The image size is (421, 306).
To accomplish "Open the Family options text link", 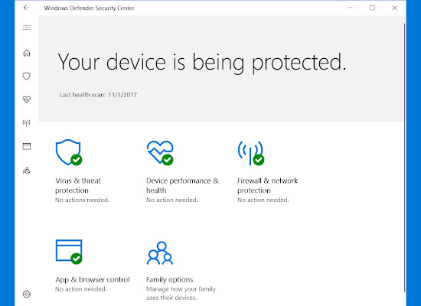I will 170,279.
